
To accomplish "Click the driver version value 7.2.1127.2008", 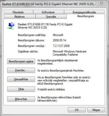I will click(x=61, y=46).
